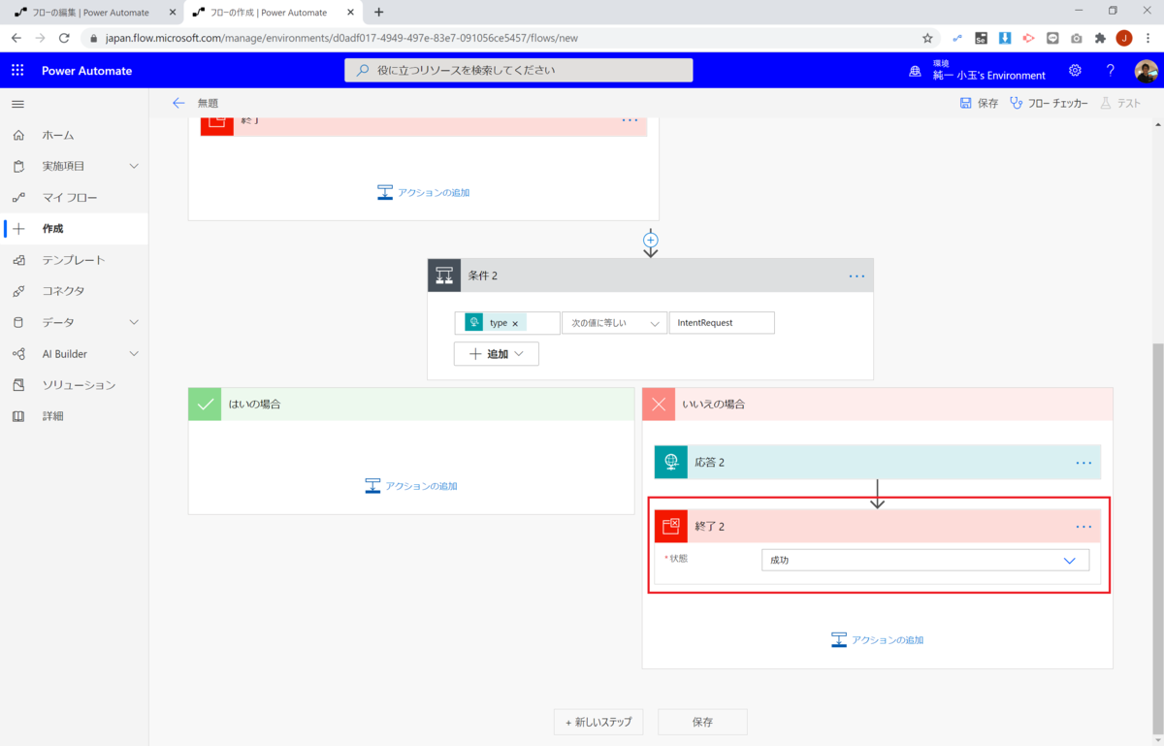Open the help question mark icon
Viewport: 1164px width, 746px height.
coord(1111,71)
